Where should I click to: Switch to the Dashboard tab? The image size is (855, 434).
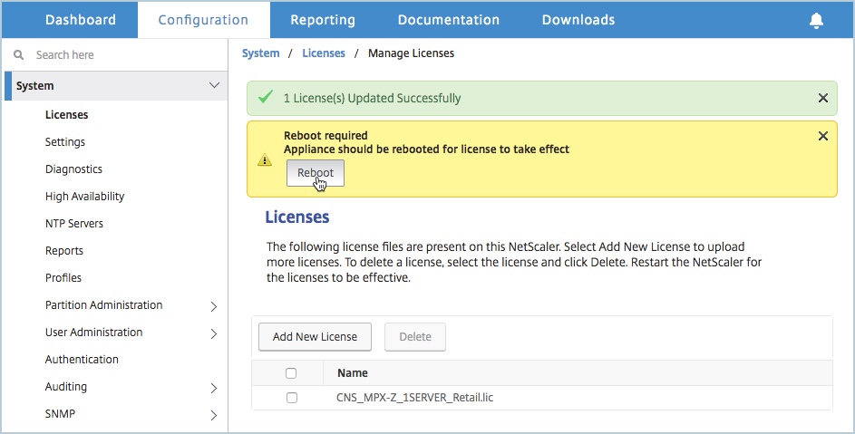tap(81, 20)
